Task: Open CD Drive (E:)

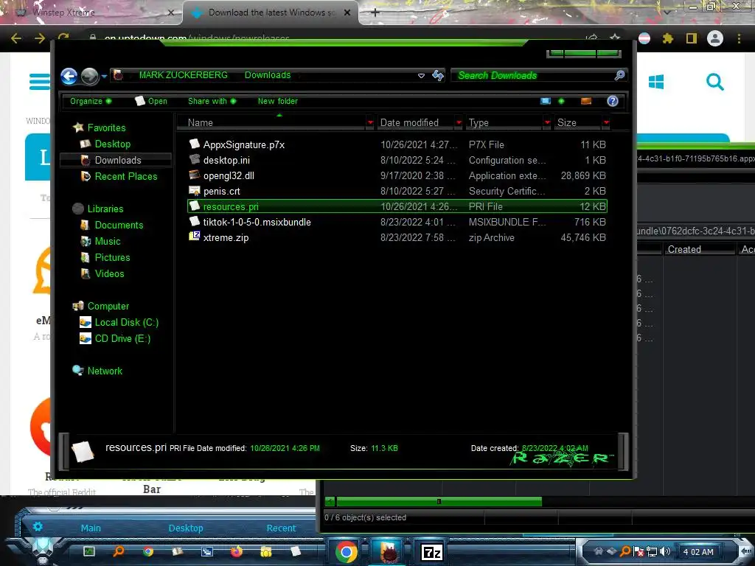Action: 122,338
